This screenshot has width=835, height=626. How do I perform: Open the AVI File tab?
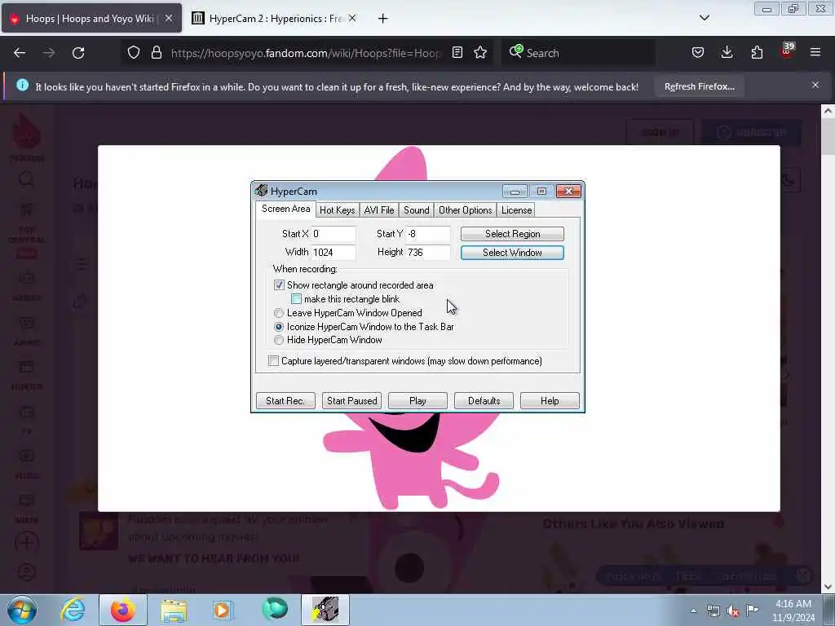click(379, 210)
